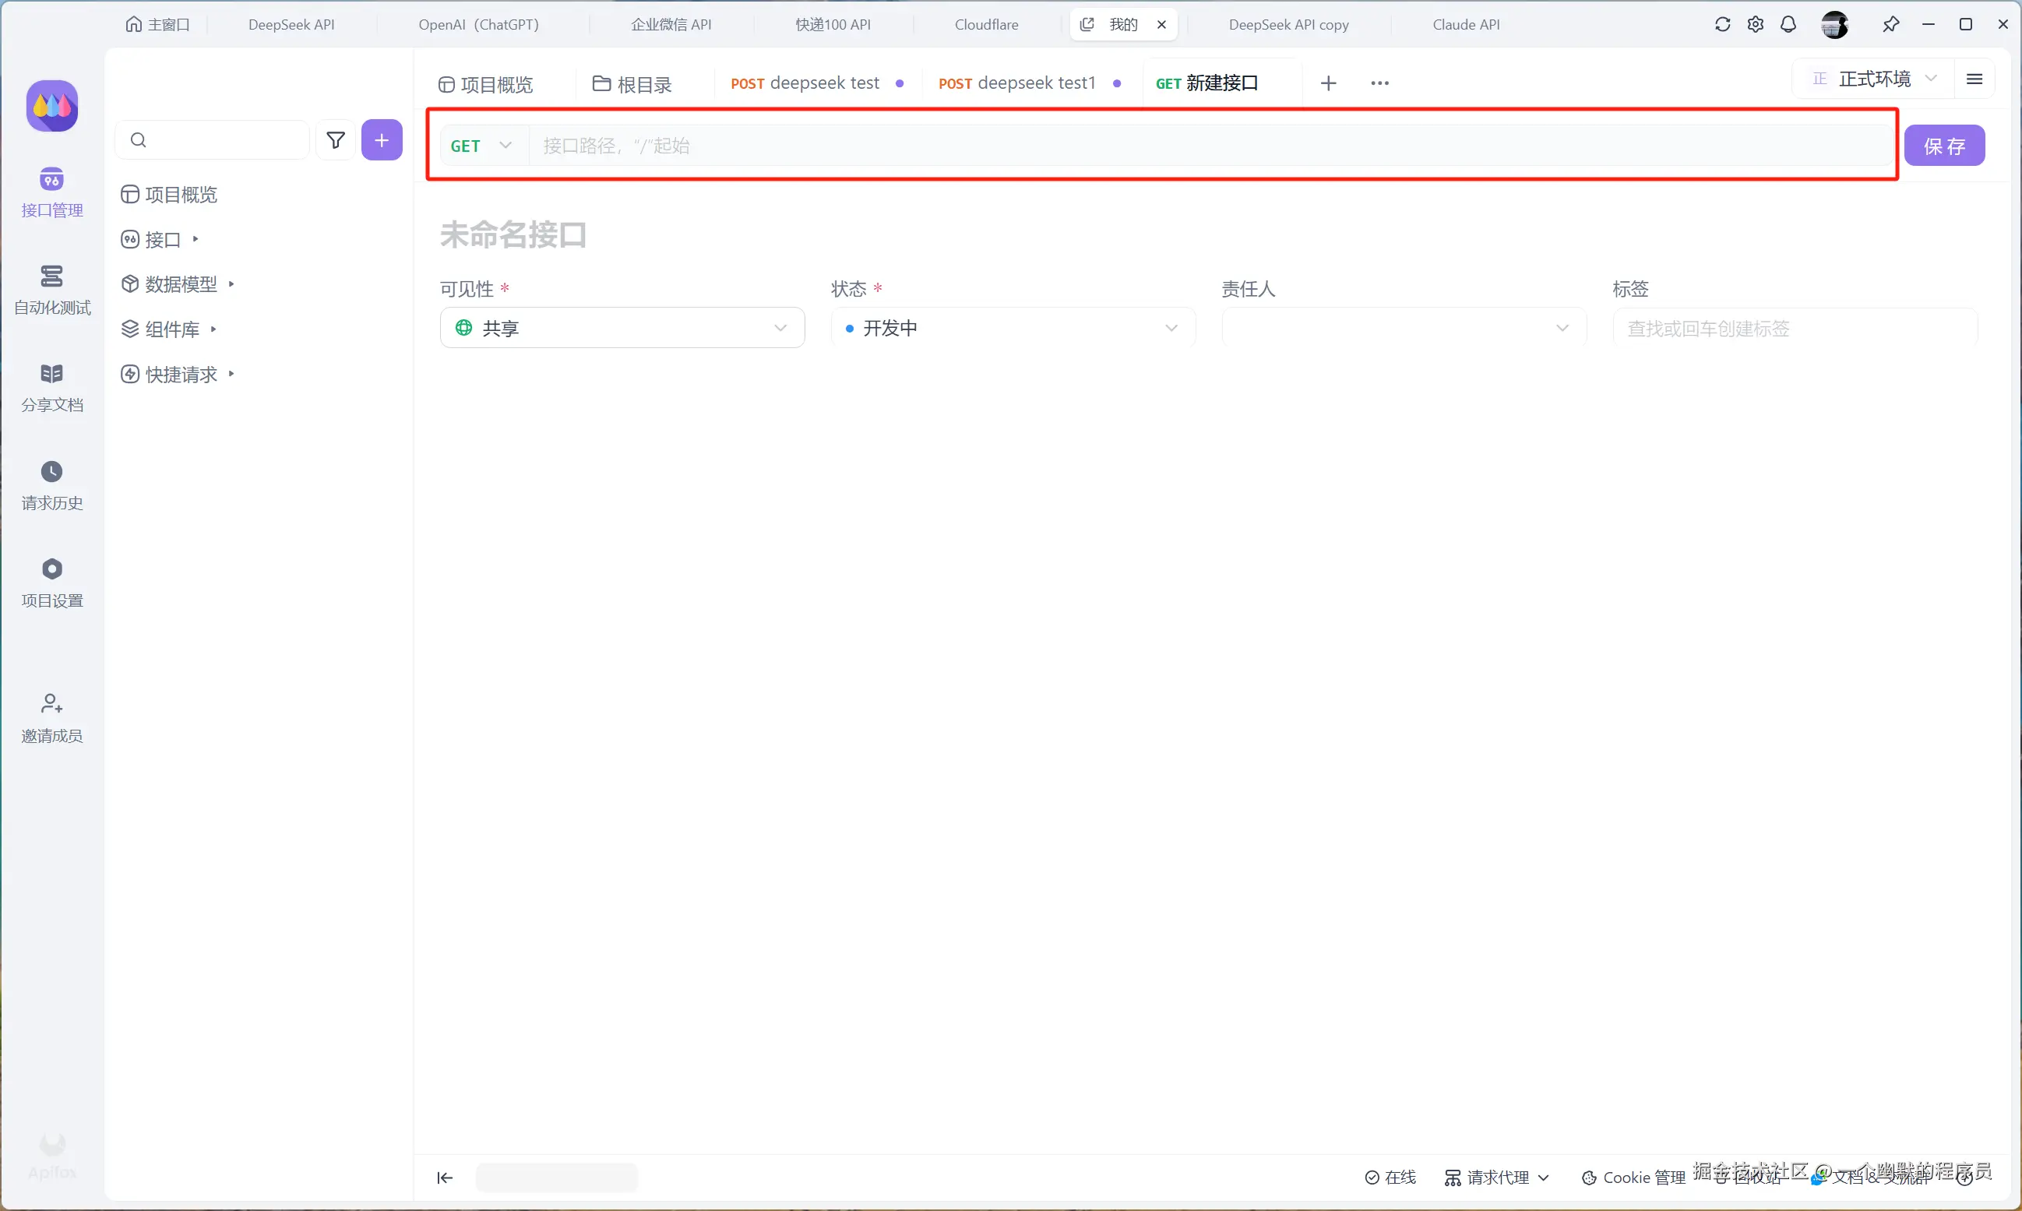This screenshot has width=2022, height=1211.
Task: Open Cookie 管理 in status bar
Action: click(x=1633, y=1177)
